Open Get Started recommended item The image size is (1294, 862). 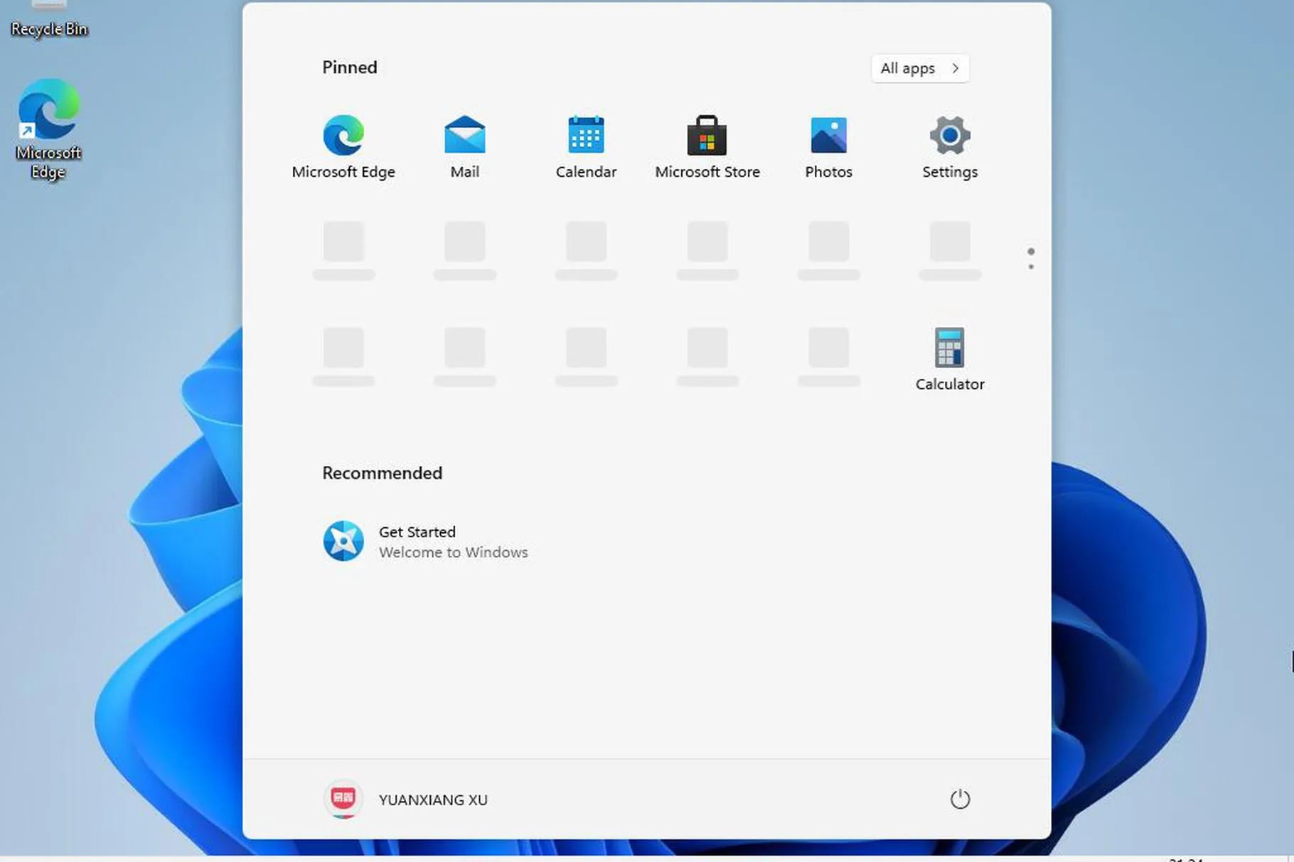pyautogui.click(x=425, y=542)
